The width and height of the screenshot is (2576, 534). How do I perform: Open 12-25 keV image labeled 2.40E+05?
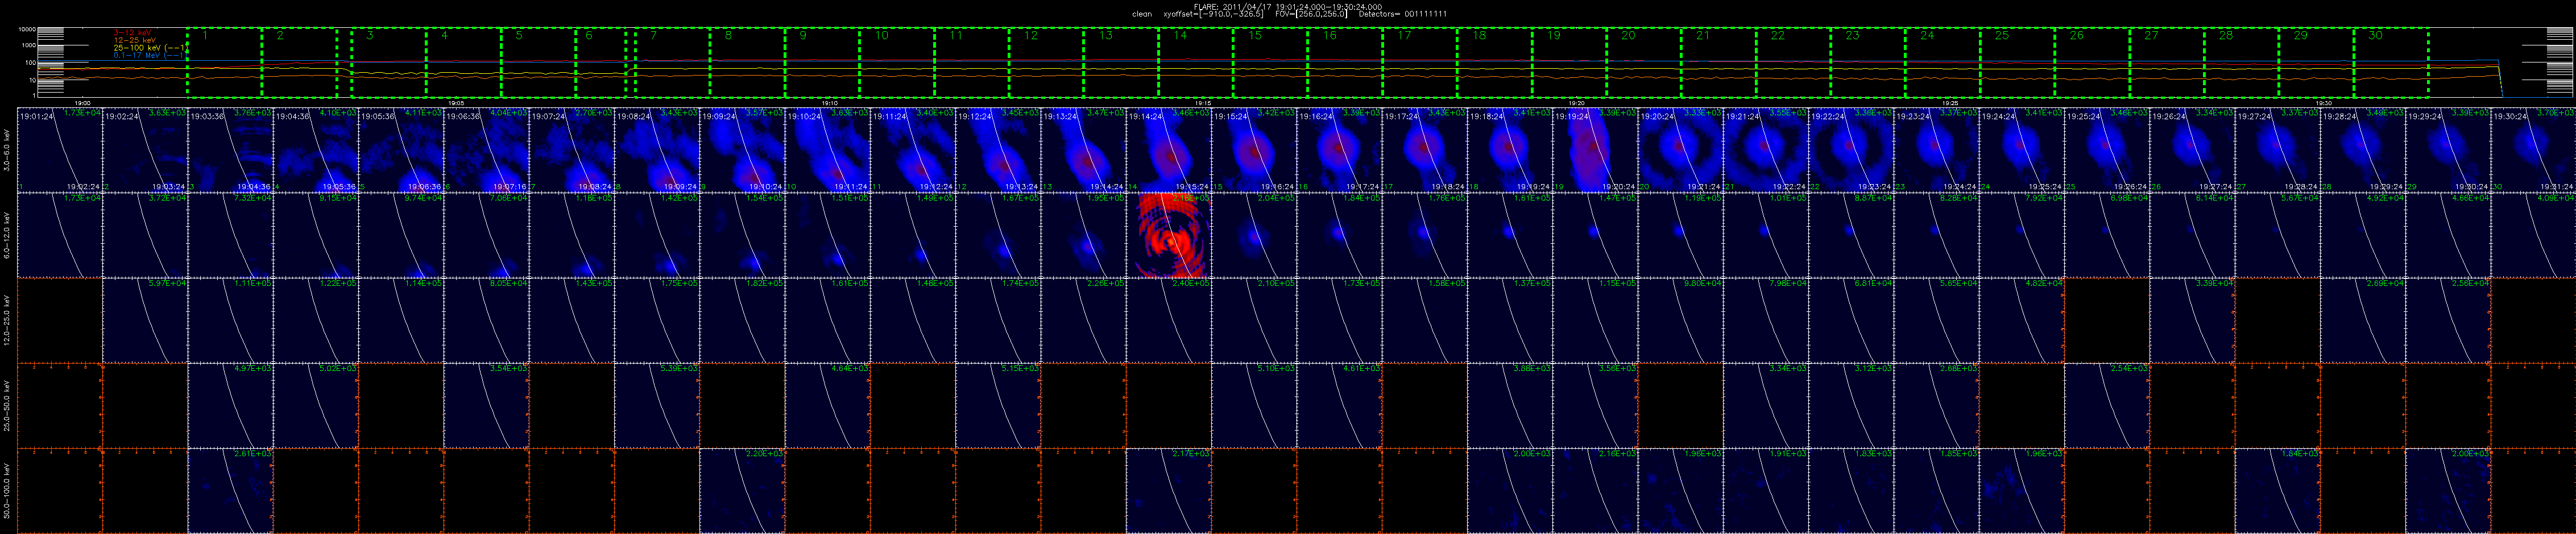click(x=1169, y=320)
